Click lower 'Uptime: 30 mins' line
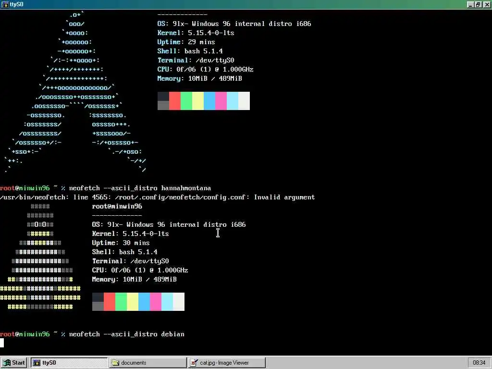This screenshot has height=369, width=492. pos(121,243)
